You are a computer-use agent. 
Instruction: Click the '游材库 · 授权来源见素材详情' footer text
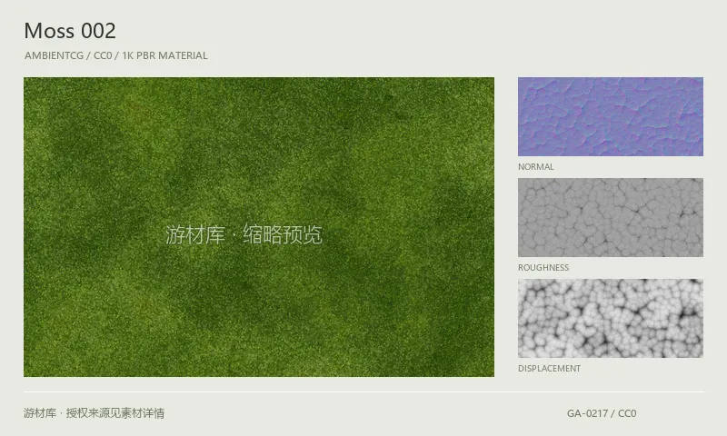click(95, 412)
